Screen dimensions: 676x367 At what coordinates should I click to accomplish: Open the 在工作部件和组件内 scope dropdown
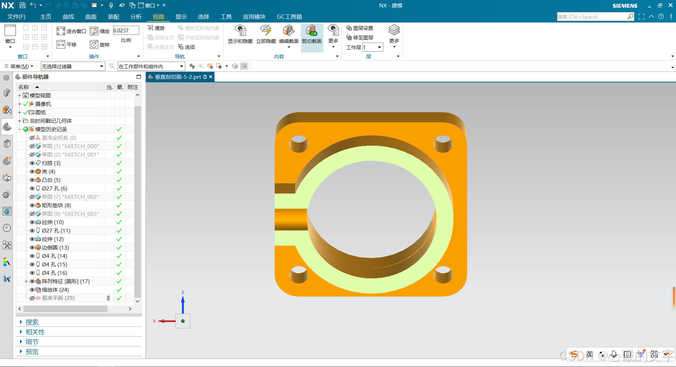pyautogui.click(x=151, y=66)
